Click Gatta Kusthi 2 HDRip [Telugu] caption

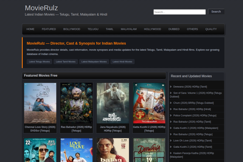149,129
